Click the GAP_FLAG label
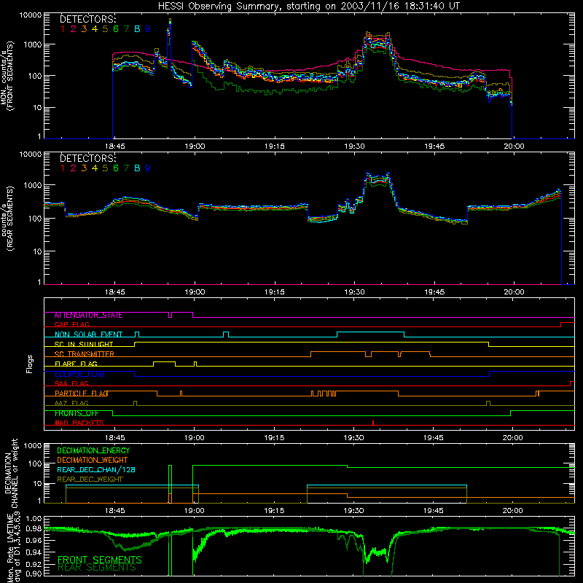 tap(71, 324)
